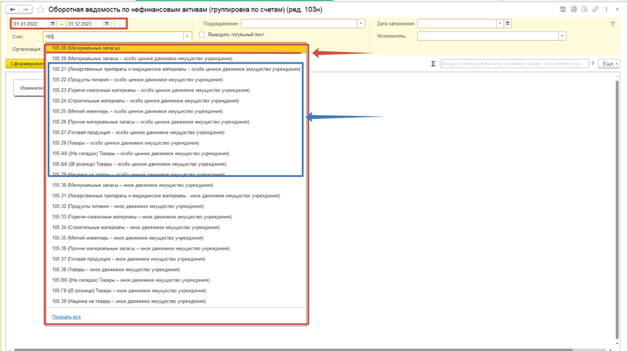Viewport: 627px width, 351px height.
Task: Select 105.А8 (На складах) Товары
Action: pos(176,154)
